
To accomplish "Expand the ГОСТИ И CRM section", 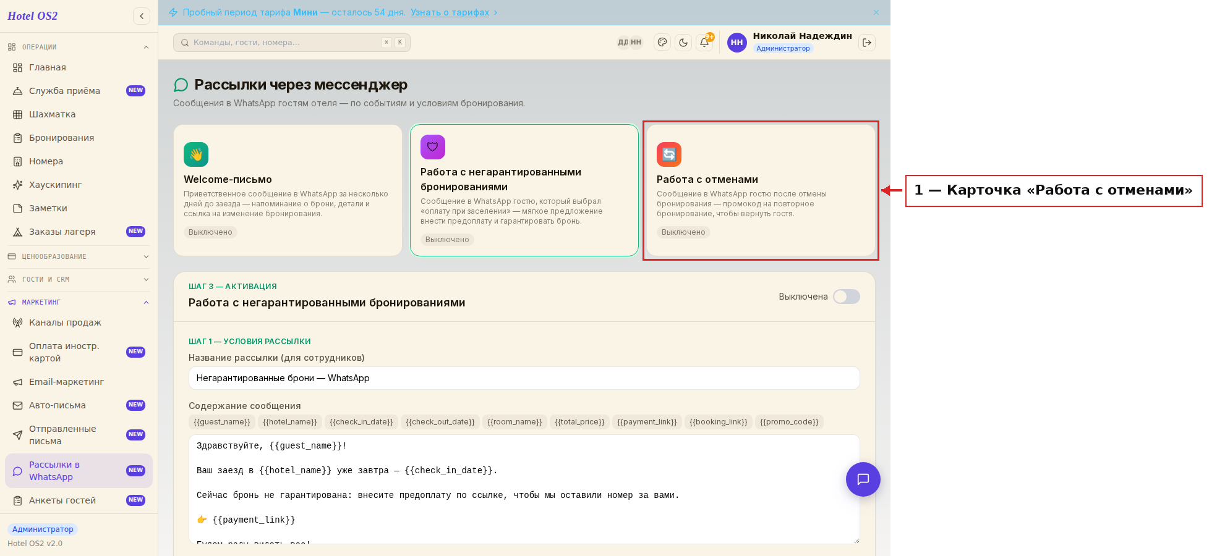I will (x=79, y=279).
